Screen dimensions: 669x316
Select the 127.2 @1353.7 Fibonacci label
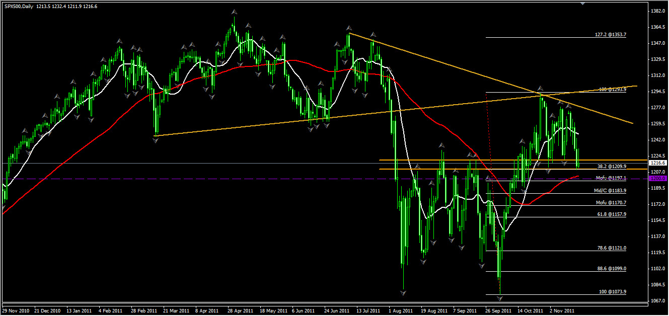coord(611,35)
